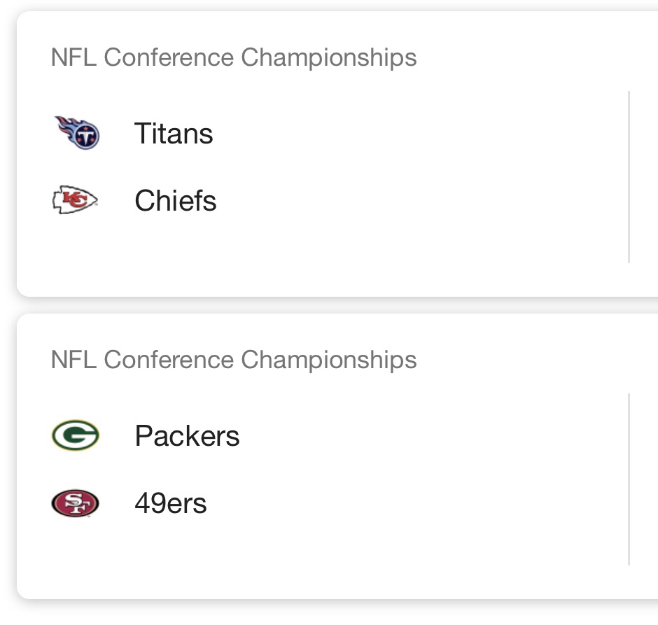Open the Conference Championships heading above Packers
658x625 pixels.
point(234,360)
